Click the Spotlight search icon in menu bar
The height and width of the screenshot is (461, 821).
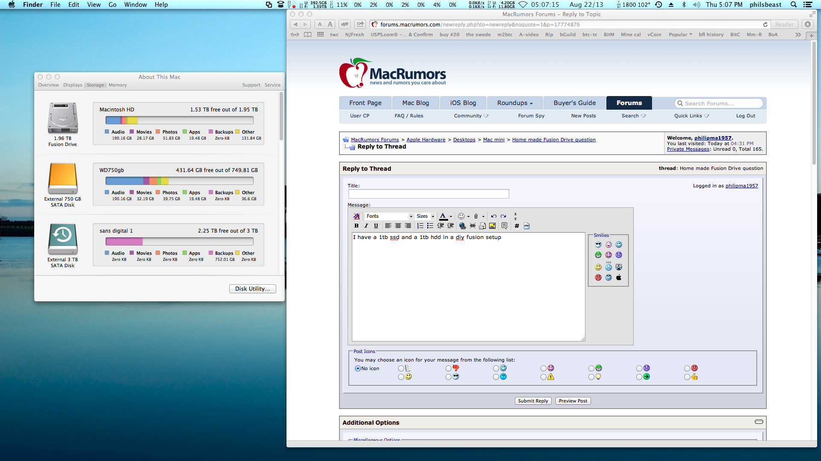point(794,5)
